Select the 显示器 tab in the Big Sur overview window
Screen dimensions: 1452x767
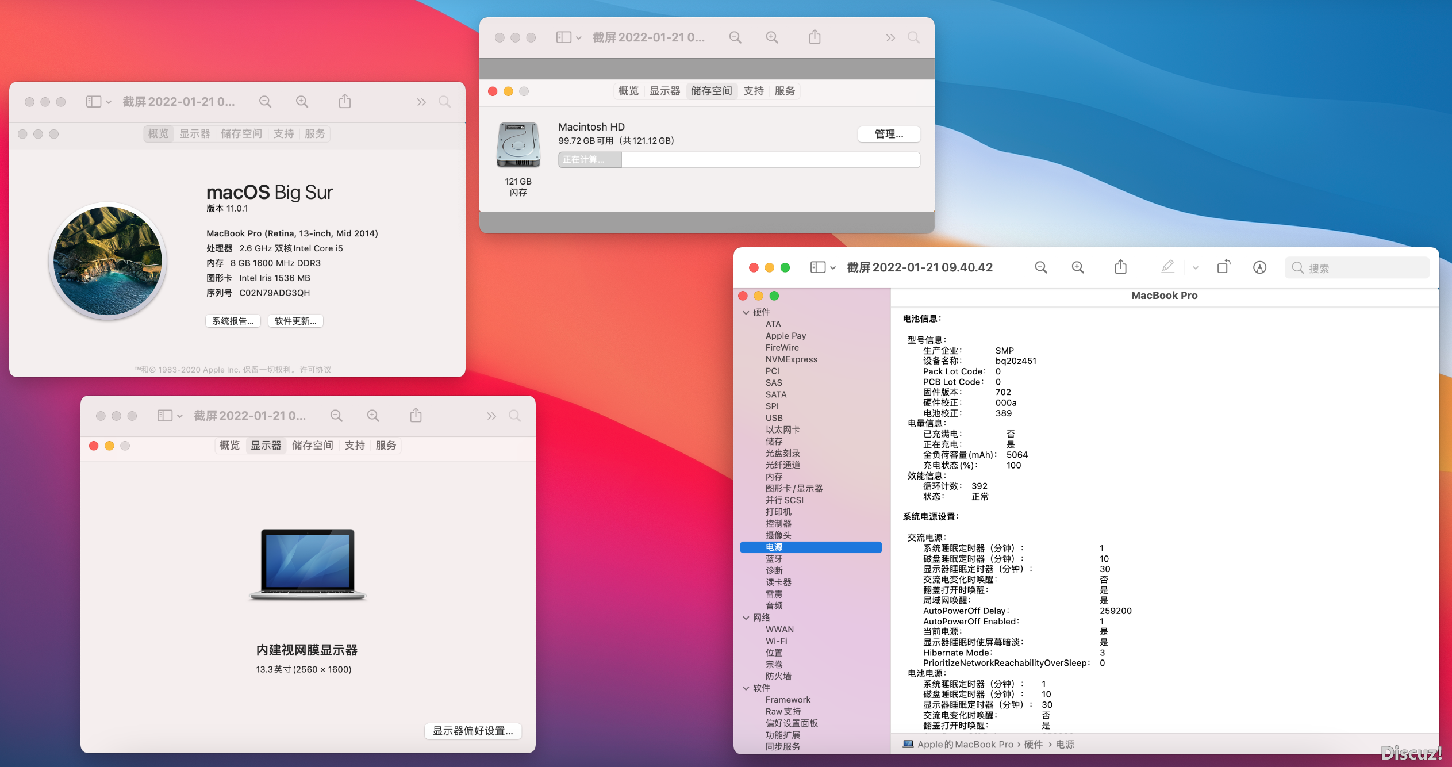[195, 134]
